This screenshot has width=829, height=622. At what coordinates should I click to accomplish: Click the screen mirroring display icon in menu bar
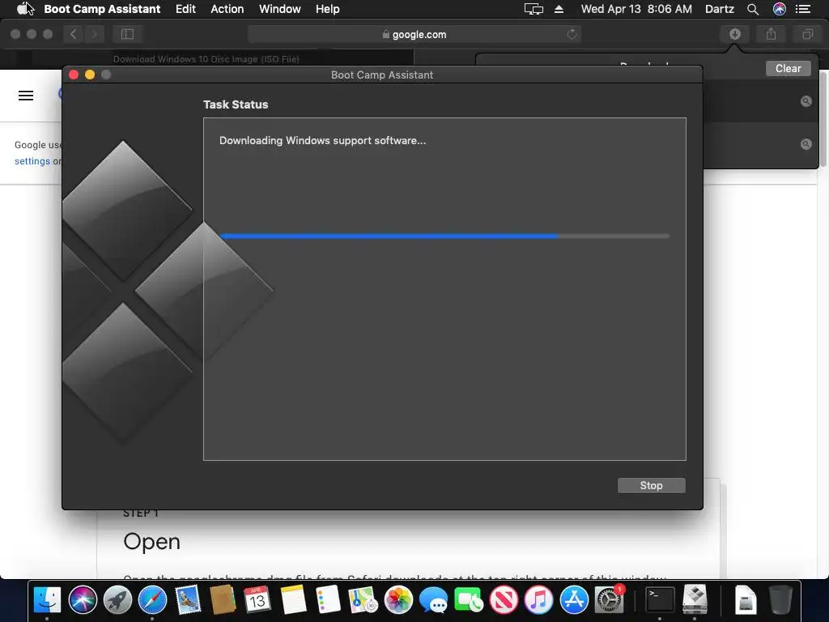click(x=534, y=9)
